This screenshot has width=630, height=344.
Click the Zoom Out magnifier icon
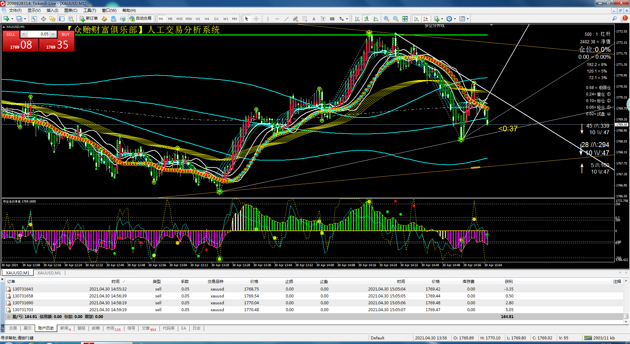tap(395, 19)
